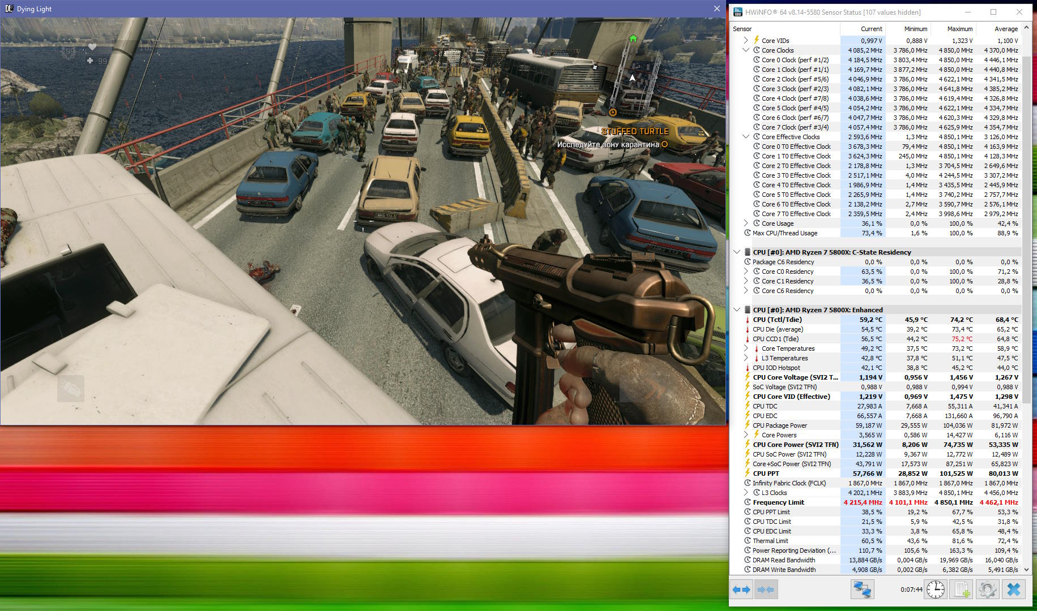Click the chip icon of the Ryzen Enhanced group

[x=748, y=310]
